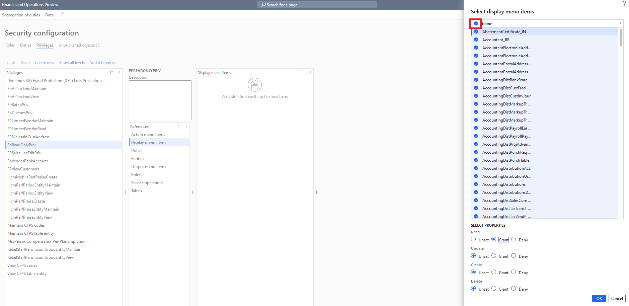Open the ellipsis menu on Display menu items panel
This screenshot has width=629, height=306.
310,72
